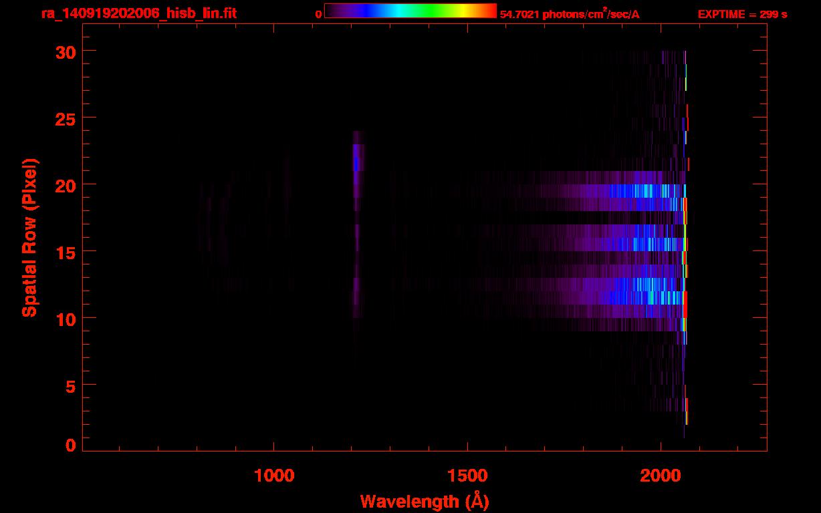Click the bright red edge near 2070 Å at row 11
Screen dimensions: 821x513
[685, 304]
